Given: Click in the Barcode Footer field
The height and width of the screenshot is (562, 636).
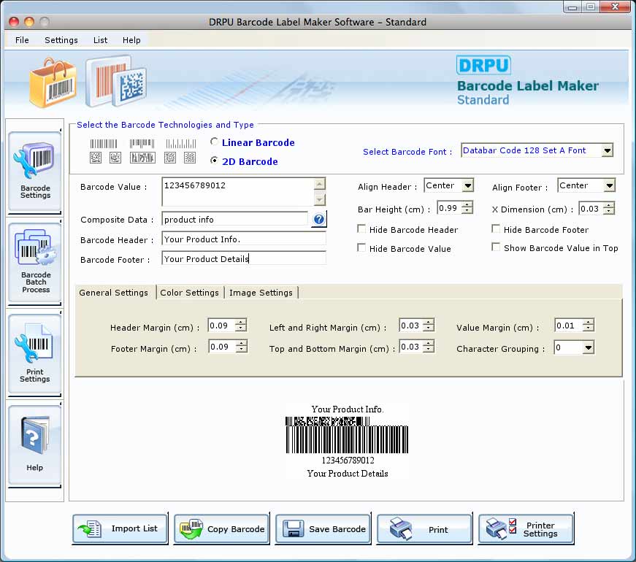Looking at the screenshot, I should coord(244,258).
